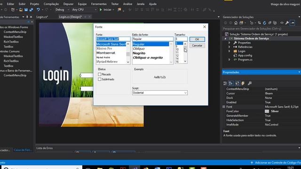Click Events lightning bolt icon

(x=243, y=84)
